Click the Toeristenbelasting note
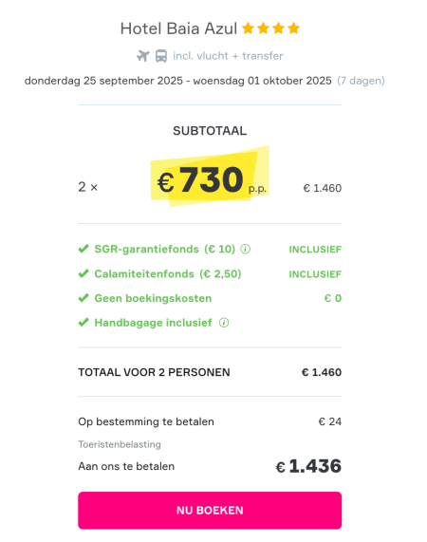The height and width of the screenshot is (542, 427). tap(120, 444)
